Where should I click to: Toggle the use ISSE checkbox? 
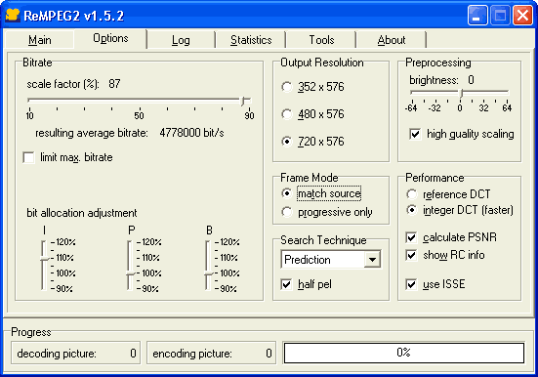(411, 284)
